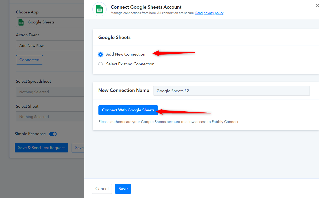Click the Connect Google Sheets Account title
Viewport: 319px width, 198px height.
click(x=146, y=7)
